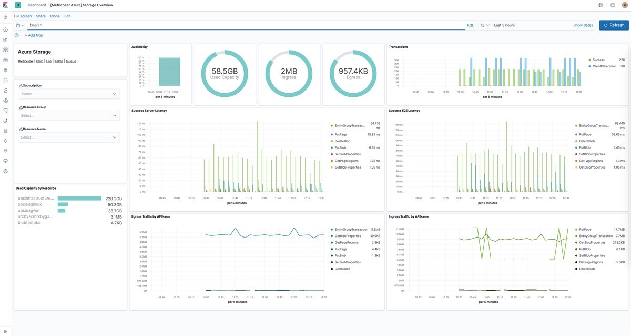Click the '957.4KB' Egress value

coord(353,71)
